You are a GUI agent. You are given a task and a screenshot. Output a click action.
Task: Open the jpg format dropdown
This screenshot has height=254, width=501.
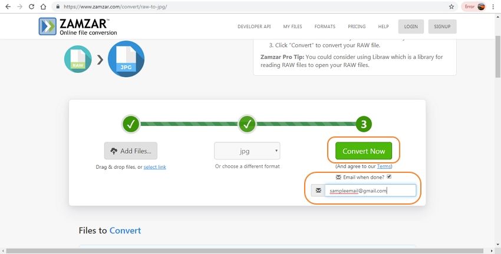(x=247, y=151)
